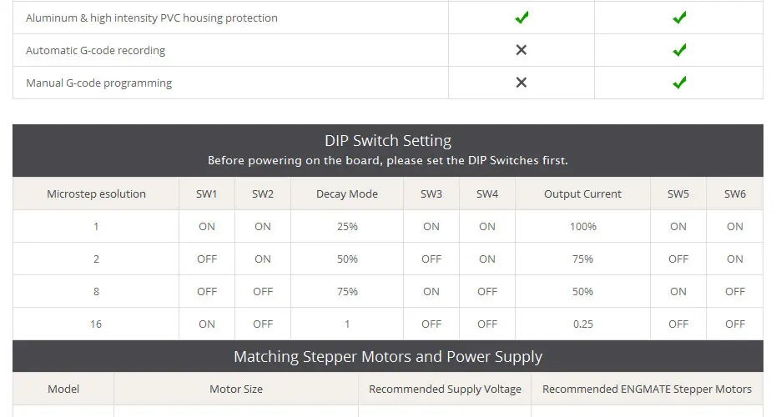Viewport: 776px width, 417px height.
Task: Select the Output Current column header
Action: pos(582,193)
